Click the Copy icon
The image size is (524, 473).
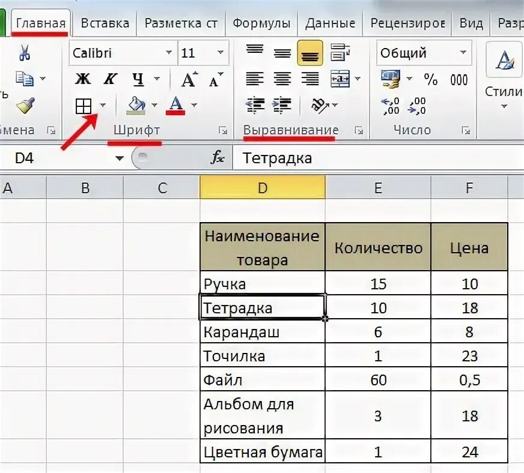(x=25, y=79)
